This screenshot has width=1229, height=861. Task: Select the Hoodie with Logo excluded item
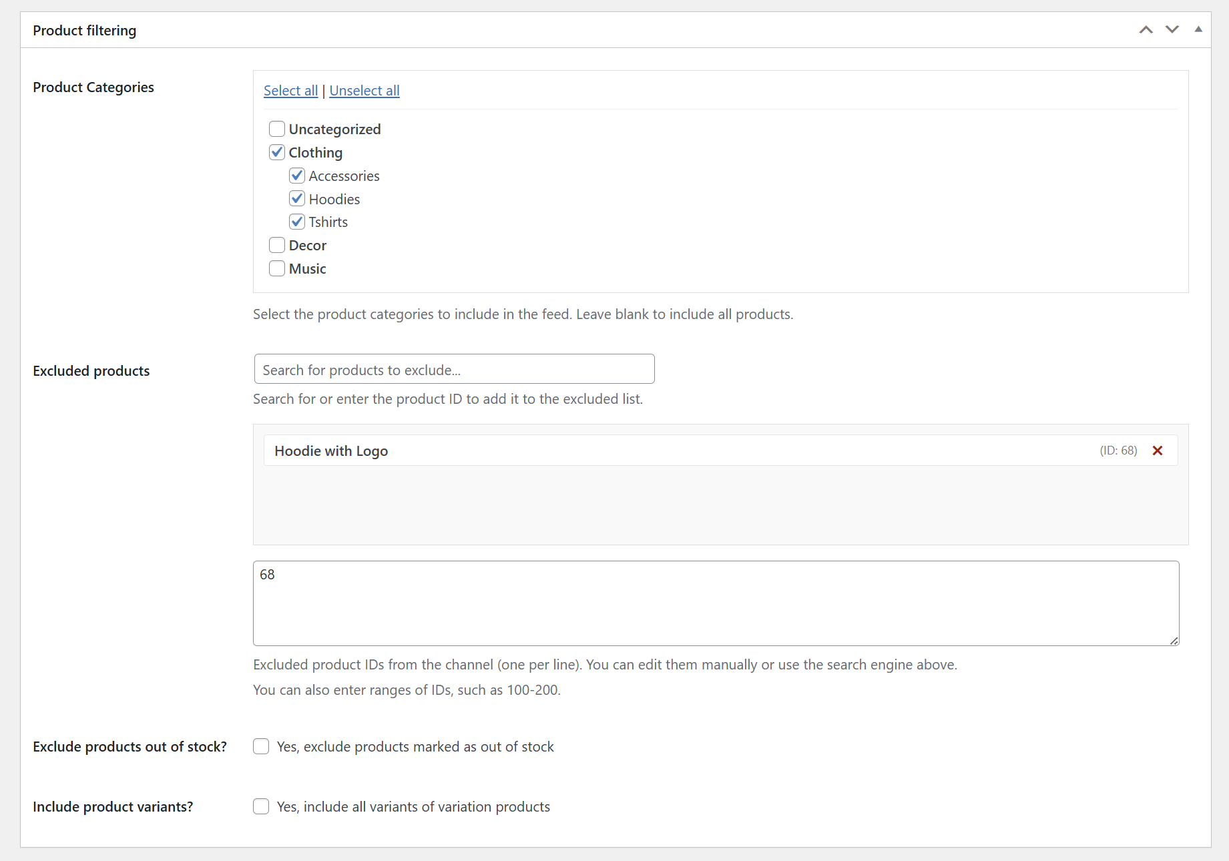[x=332, y=451]
